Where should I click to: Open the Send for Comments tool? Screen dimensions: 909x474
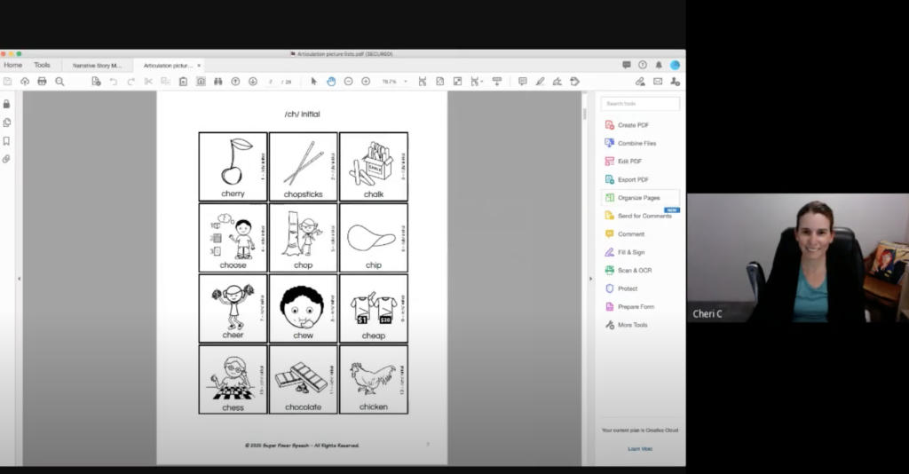click(638, 216)
